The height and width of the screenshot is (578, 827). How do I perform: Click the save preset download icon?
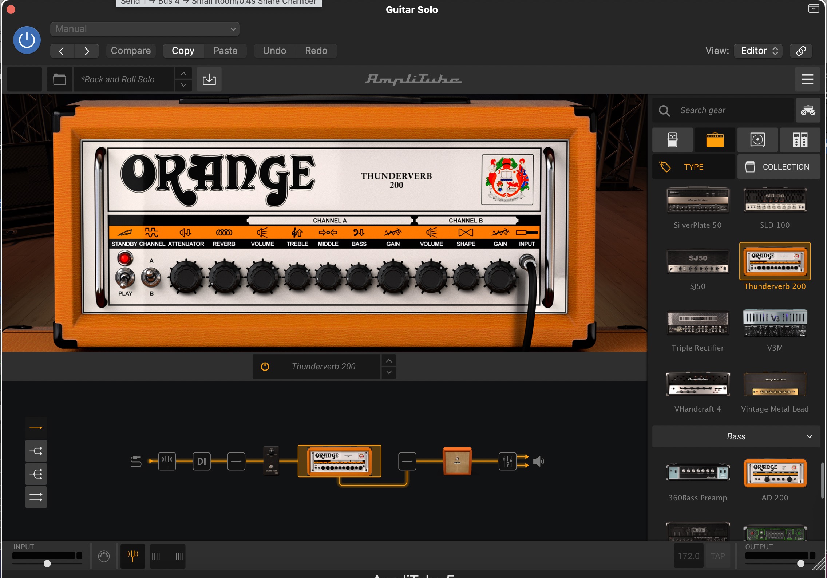click(x=209, y=79)
